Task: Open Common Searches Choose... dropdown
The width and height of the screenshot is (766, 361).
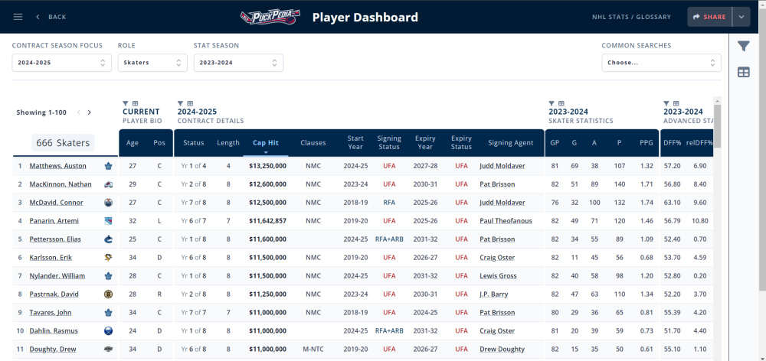Action: pyautogui.click(x=662, y=63)
